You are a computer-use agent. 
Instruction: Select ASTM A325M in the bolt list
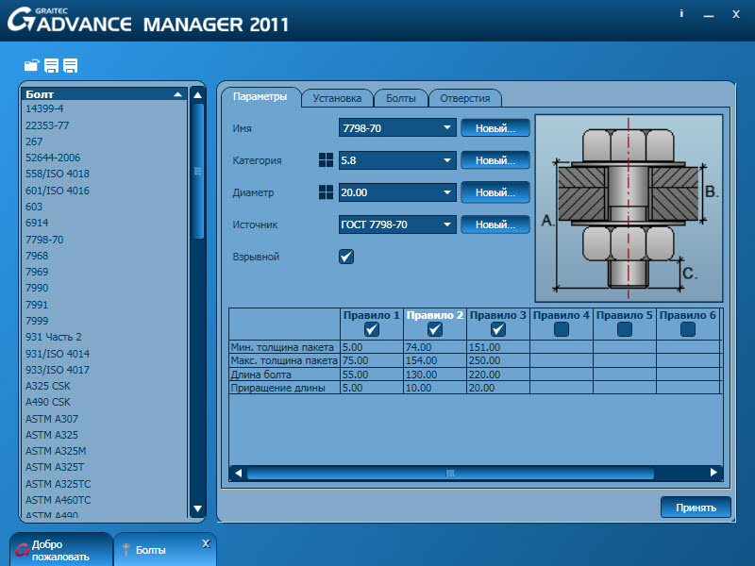point(55,450)
